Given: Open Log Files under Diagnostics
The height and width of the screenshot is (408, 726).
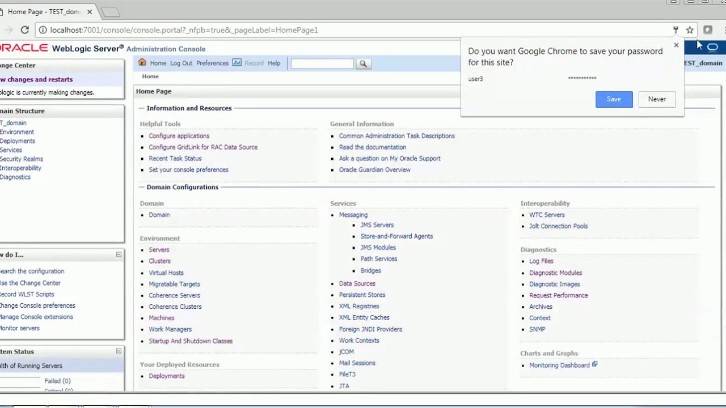Looking at the screenshot, I should coord(541,261).
